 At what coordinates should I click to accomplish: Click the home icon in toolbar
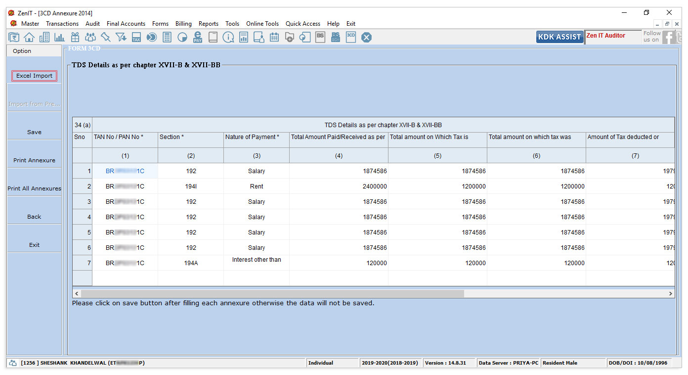(x=29, y=37)
